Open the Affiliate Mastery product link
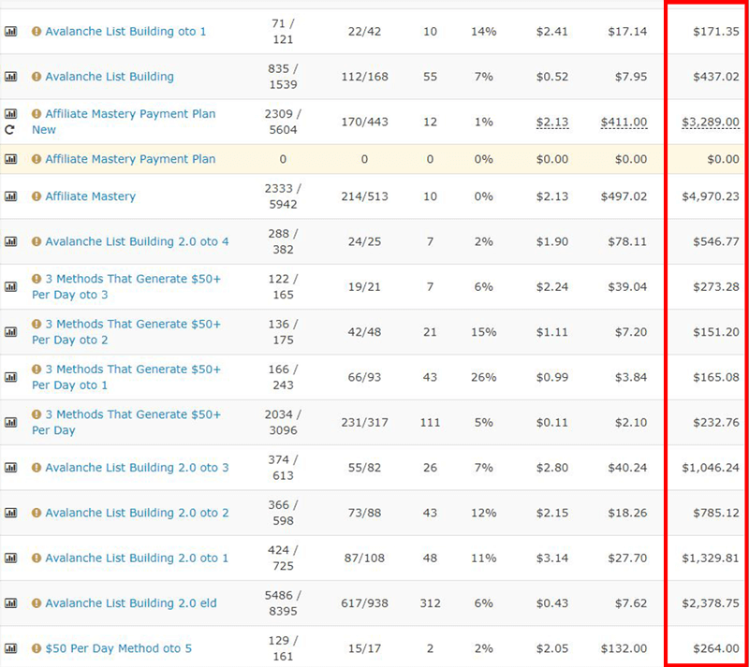 coord(90,196)
